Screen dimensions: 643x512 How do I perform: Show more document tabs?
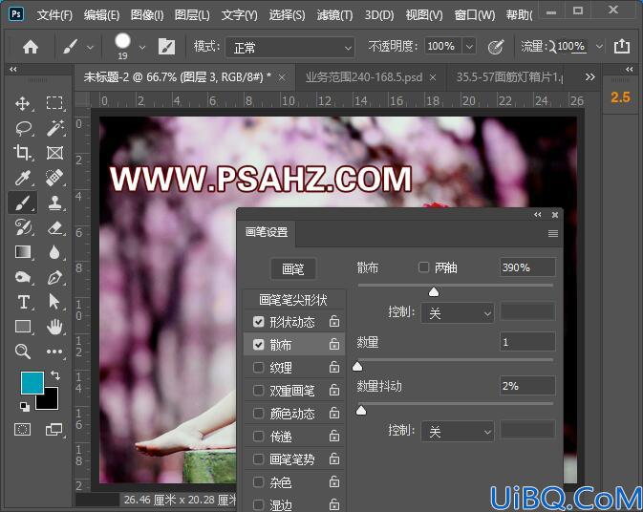pyautogui.click(x=589, y=77)
